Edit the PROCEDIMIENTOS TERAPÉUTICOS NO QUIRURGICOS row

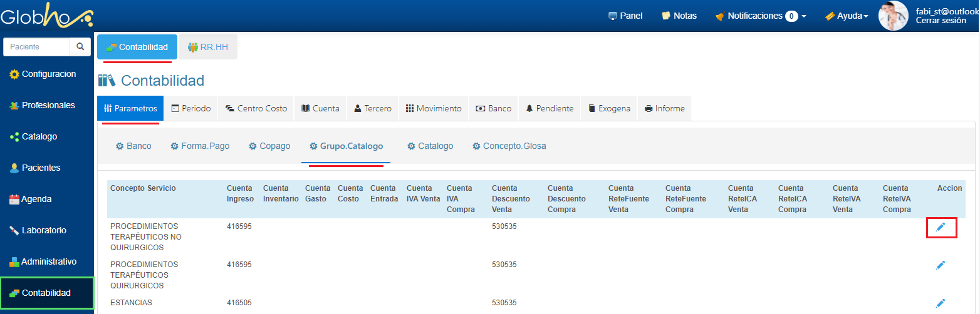[941, 228]
